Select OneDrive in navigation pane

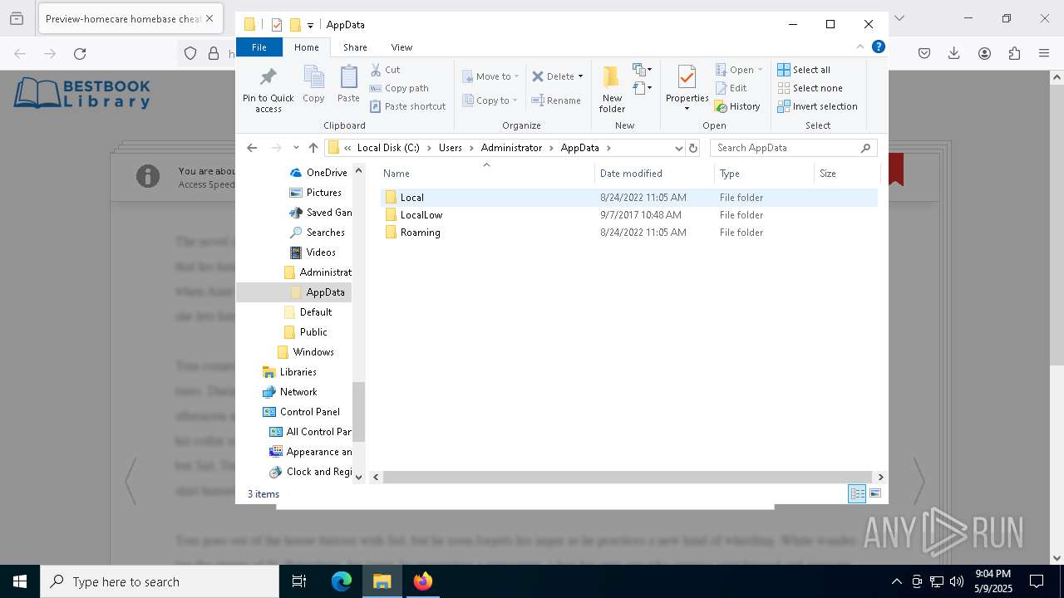(x=319, y=173)
